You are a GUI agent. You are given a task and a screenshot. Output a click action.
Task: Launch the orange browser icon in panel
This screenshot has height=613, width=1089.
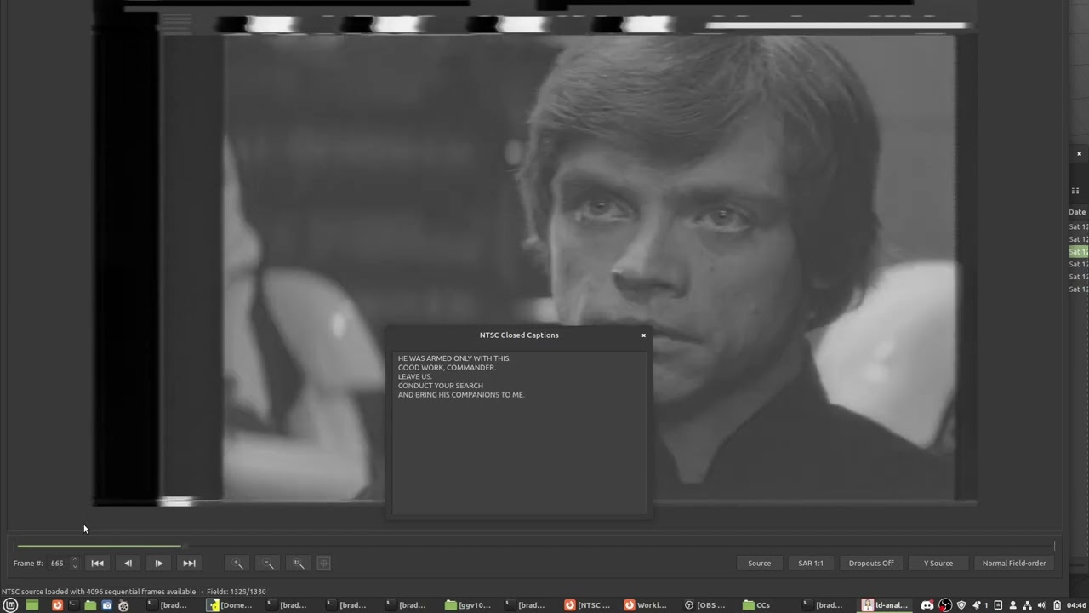click(57, 605)
